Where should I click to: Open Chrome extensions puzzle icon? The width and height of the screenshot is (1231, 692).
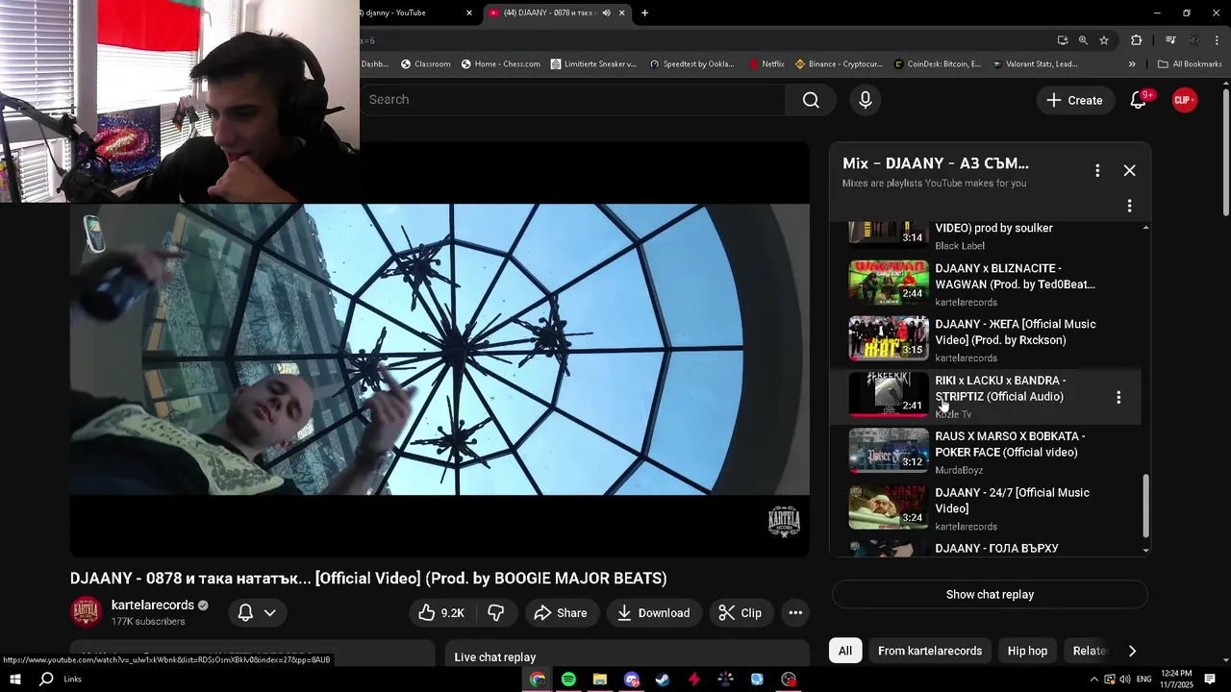point(1137,40)
